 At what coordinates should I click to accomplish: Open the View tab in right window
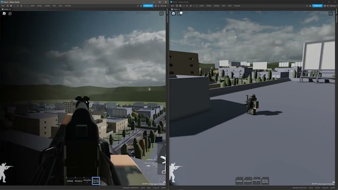(230, 6)
